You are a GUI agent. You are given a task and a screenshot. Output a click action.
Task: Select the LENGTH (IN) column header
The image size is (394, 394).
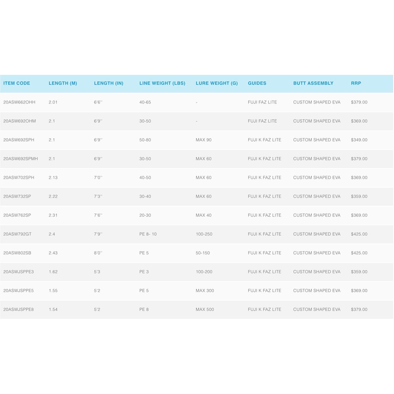point(108,83)
